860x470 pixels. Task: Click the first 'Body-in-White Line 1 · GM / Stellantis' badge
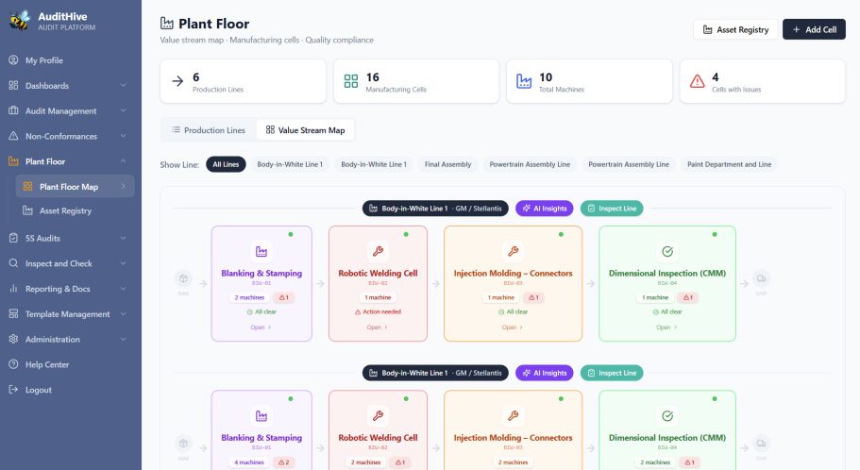[435, 209]
